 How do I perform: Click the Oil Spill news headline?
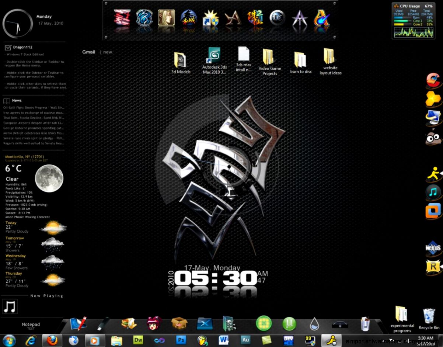(x=33, y=107)
